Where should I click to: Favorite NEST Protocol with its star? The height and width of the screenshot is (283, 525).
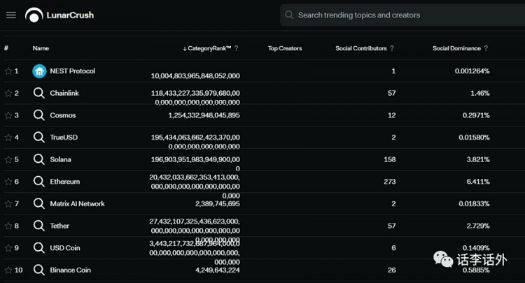pos(8,71)
